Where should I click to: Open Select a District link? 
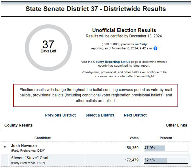point(100,115)
